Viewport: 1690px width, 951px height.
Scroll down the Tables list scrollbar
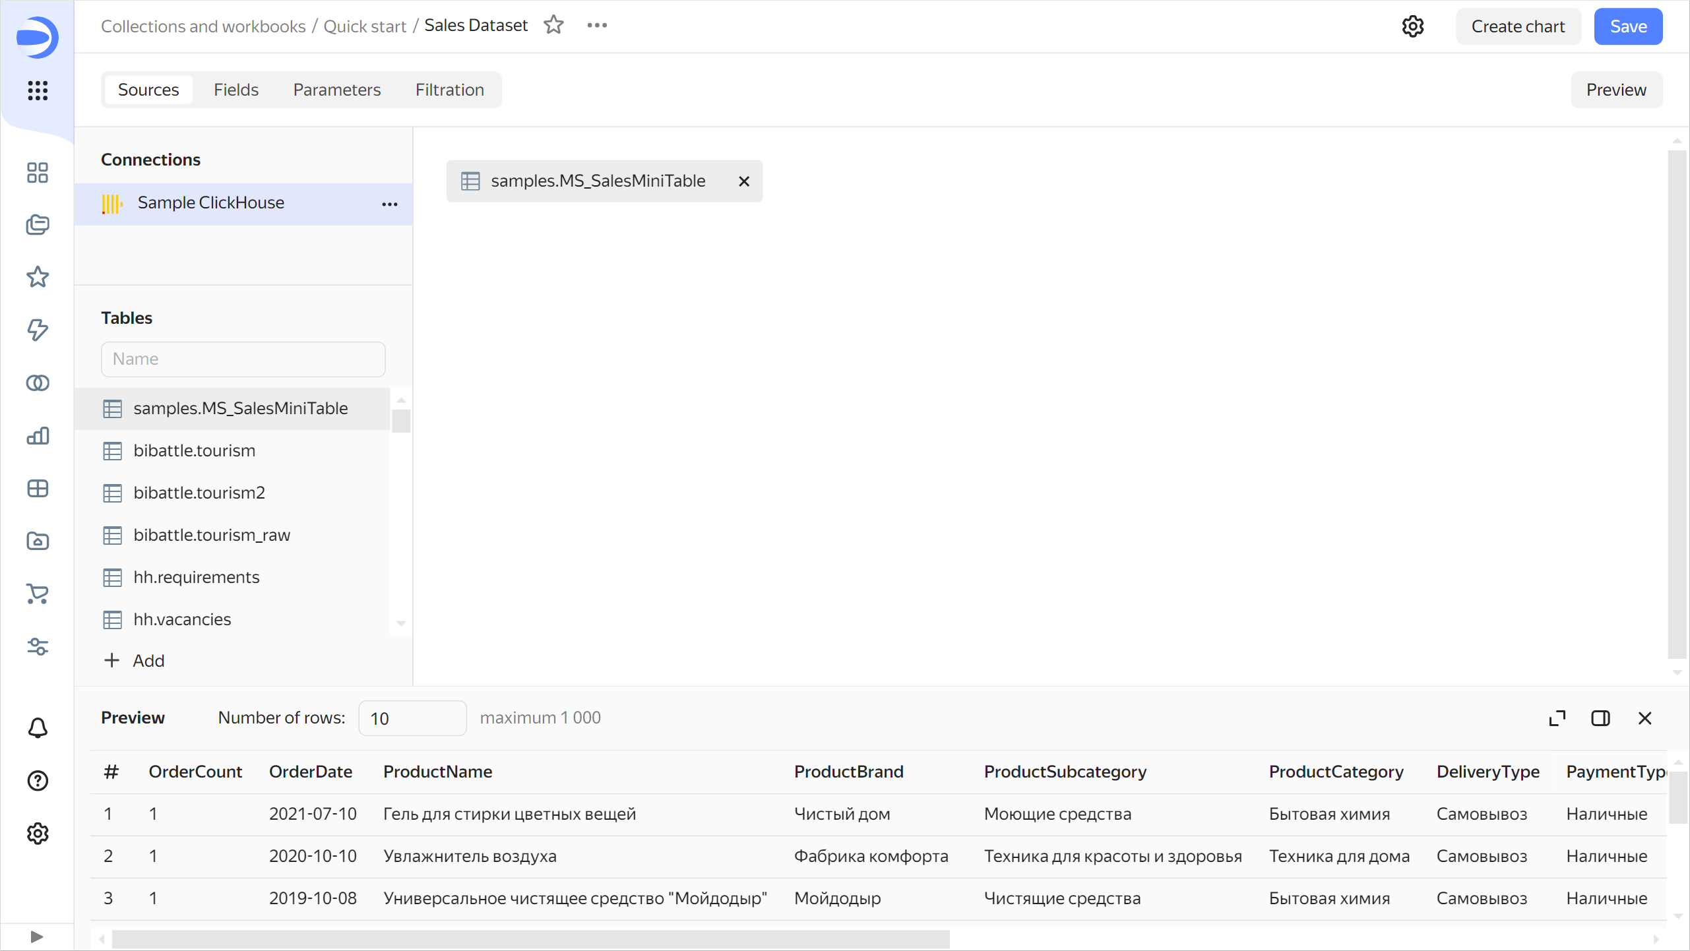403,625
